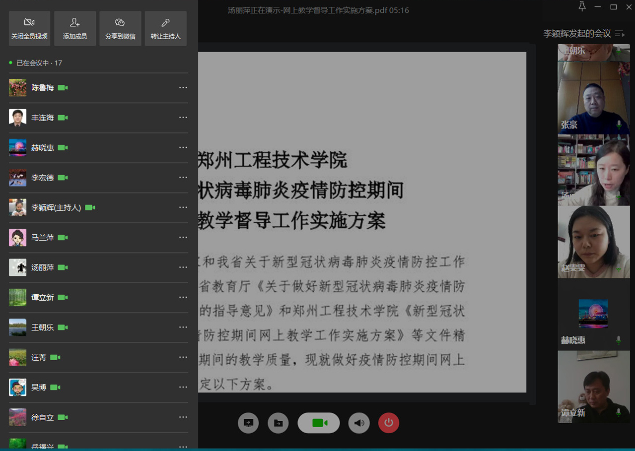Open more options for 丰连海

click(183, 118)
